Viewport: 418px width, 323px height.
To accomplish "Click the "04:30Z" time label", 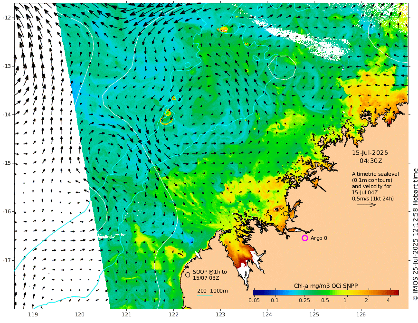I will click(x=371, y=161).
